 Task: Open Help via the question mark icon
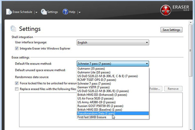coord(65,12)
